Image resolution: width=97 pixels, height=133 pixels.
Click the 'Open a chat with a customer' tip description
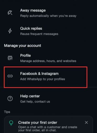click(x=48, y=129)
